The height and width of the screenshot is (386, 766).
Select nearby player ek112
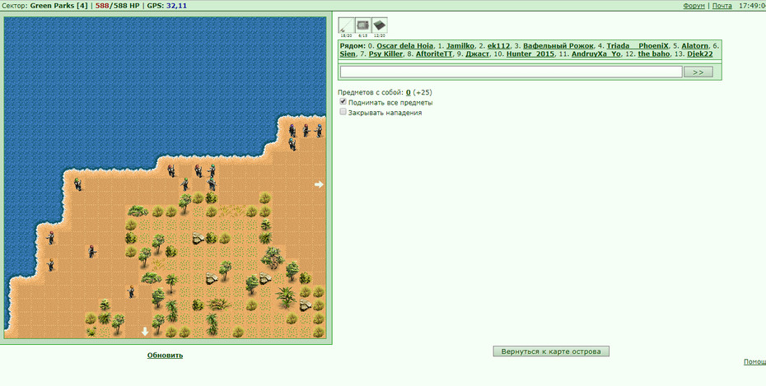point(499,46)
